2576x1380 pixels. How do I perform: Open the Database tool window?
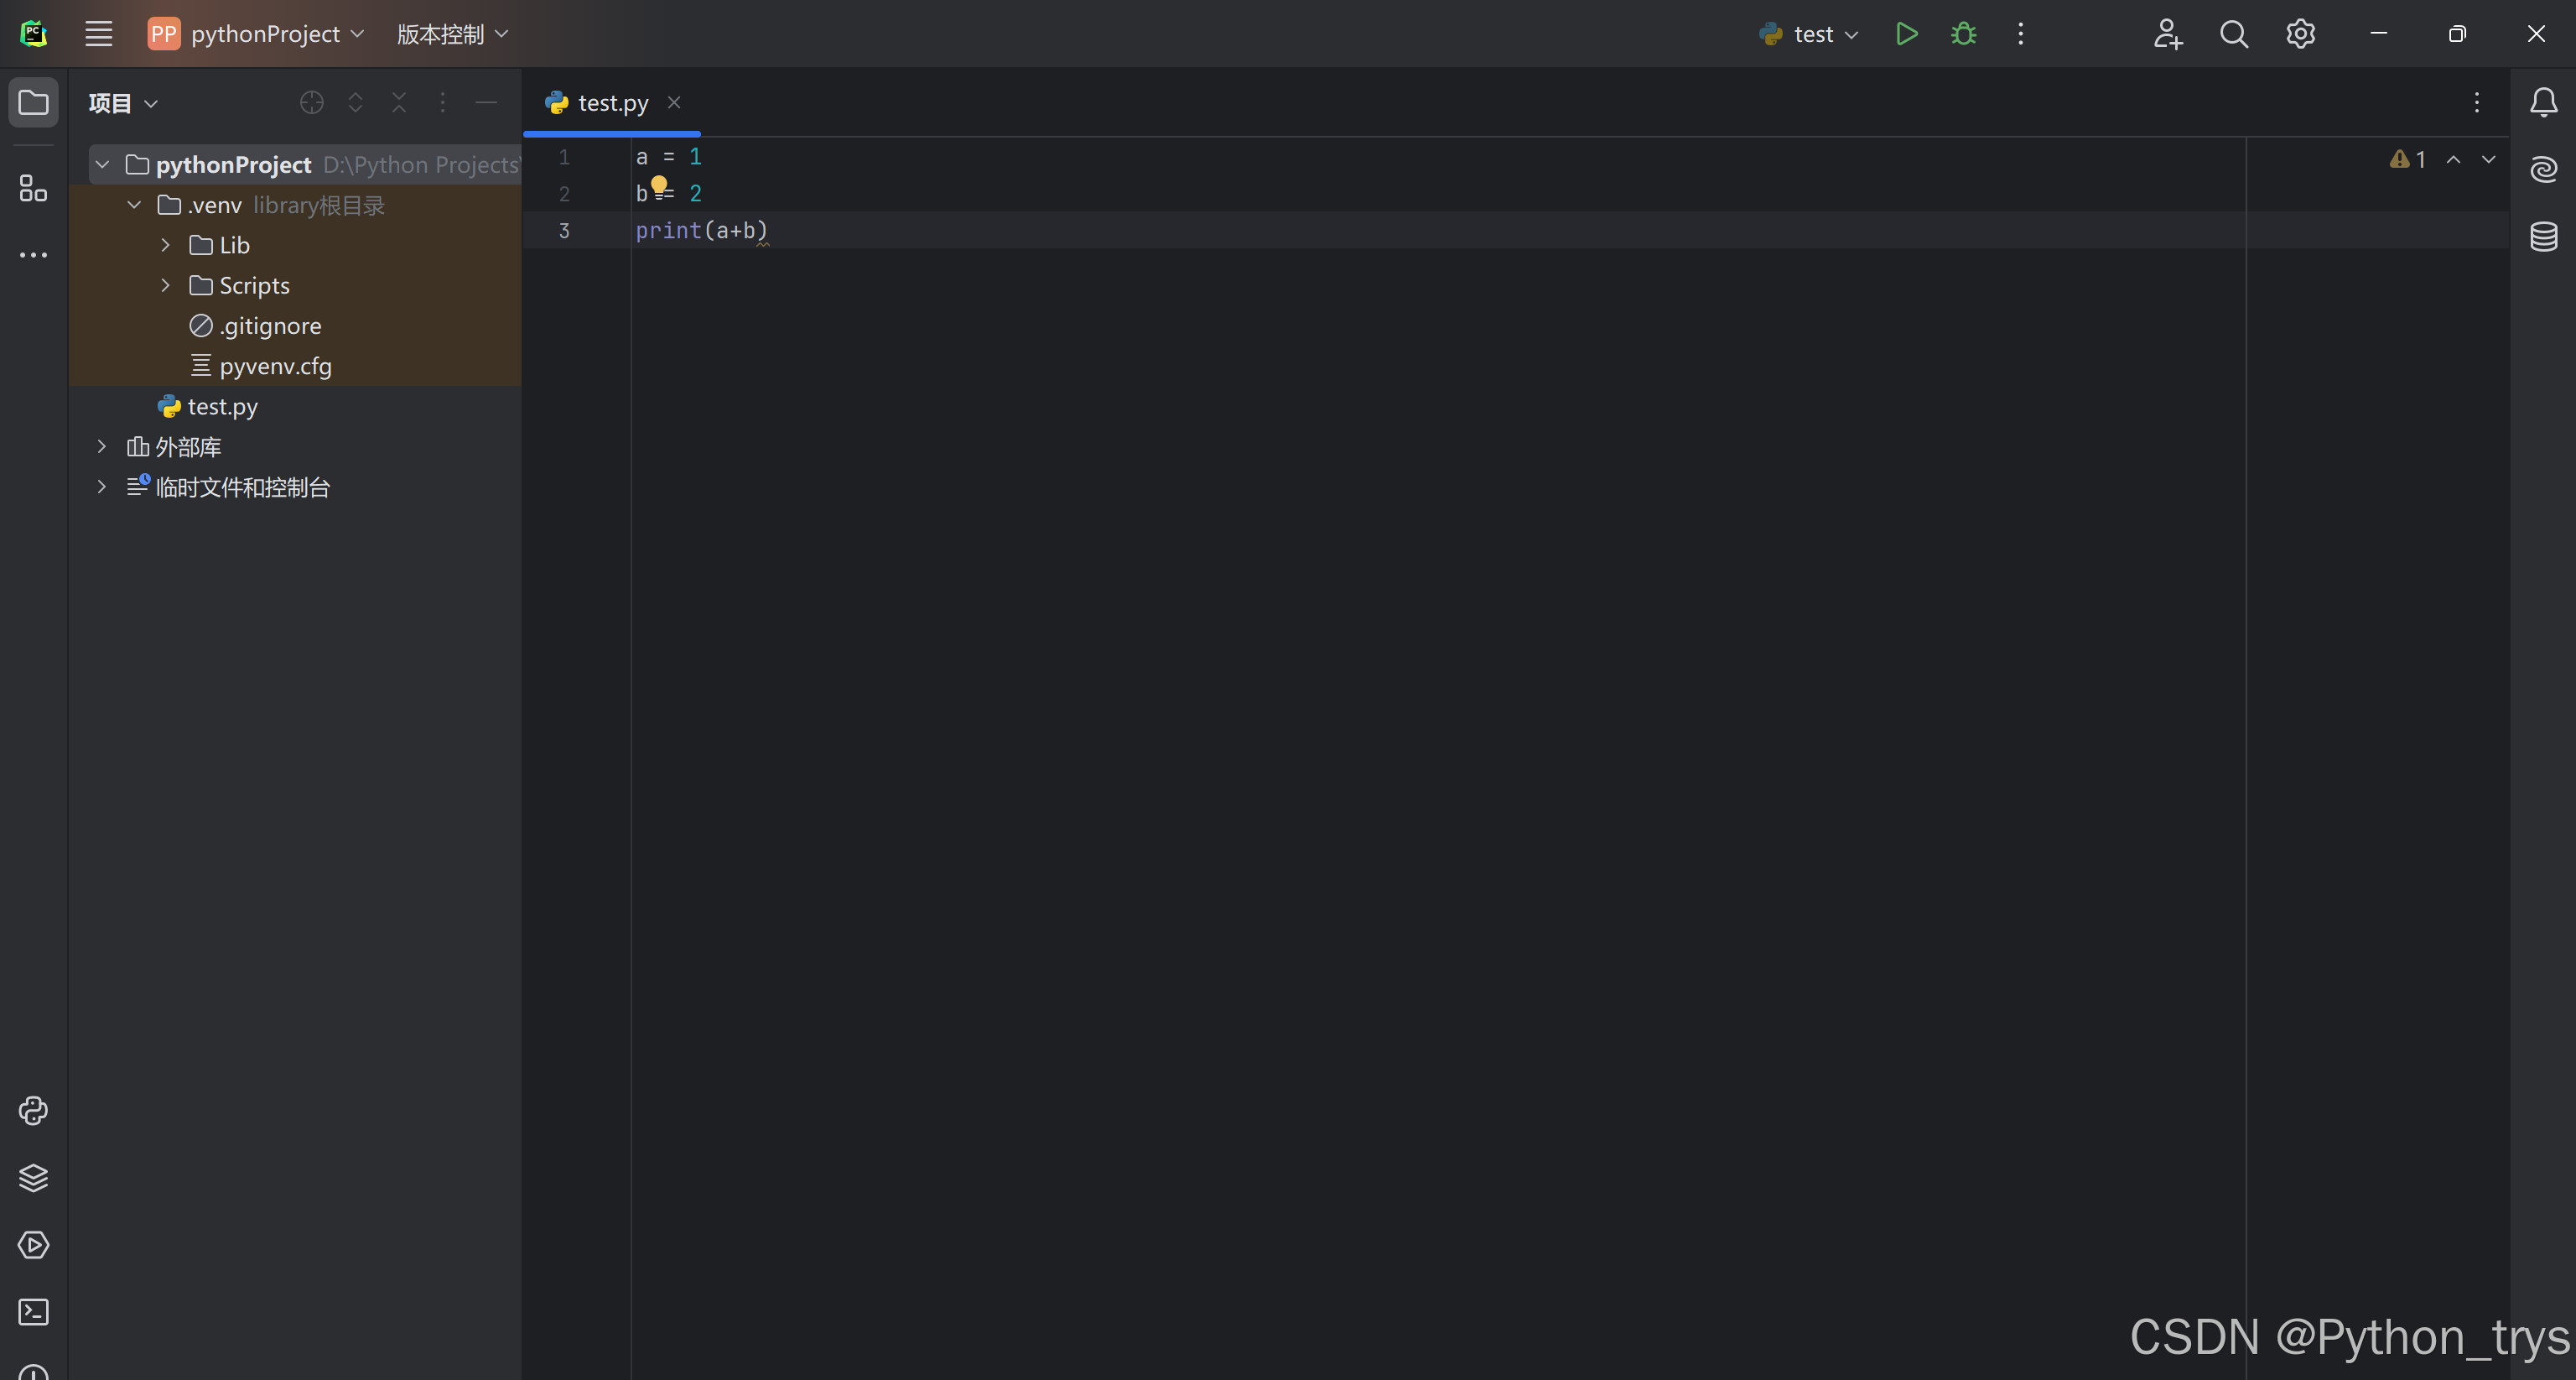pyautogui.click(x=2543, y=237)
